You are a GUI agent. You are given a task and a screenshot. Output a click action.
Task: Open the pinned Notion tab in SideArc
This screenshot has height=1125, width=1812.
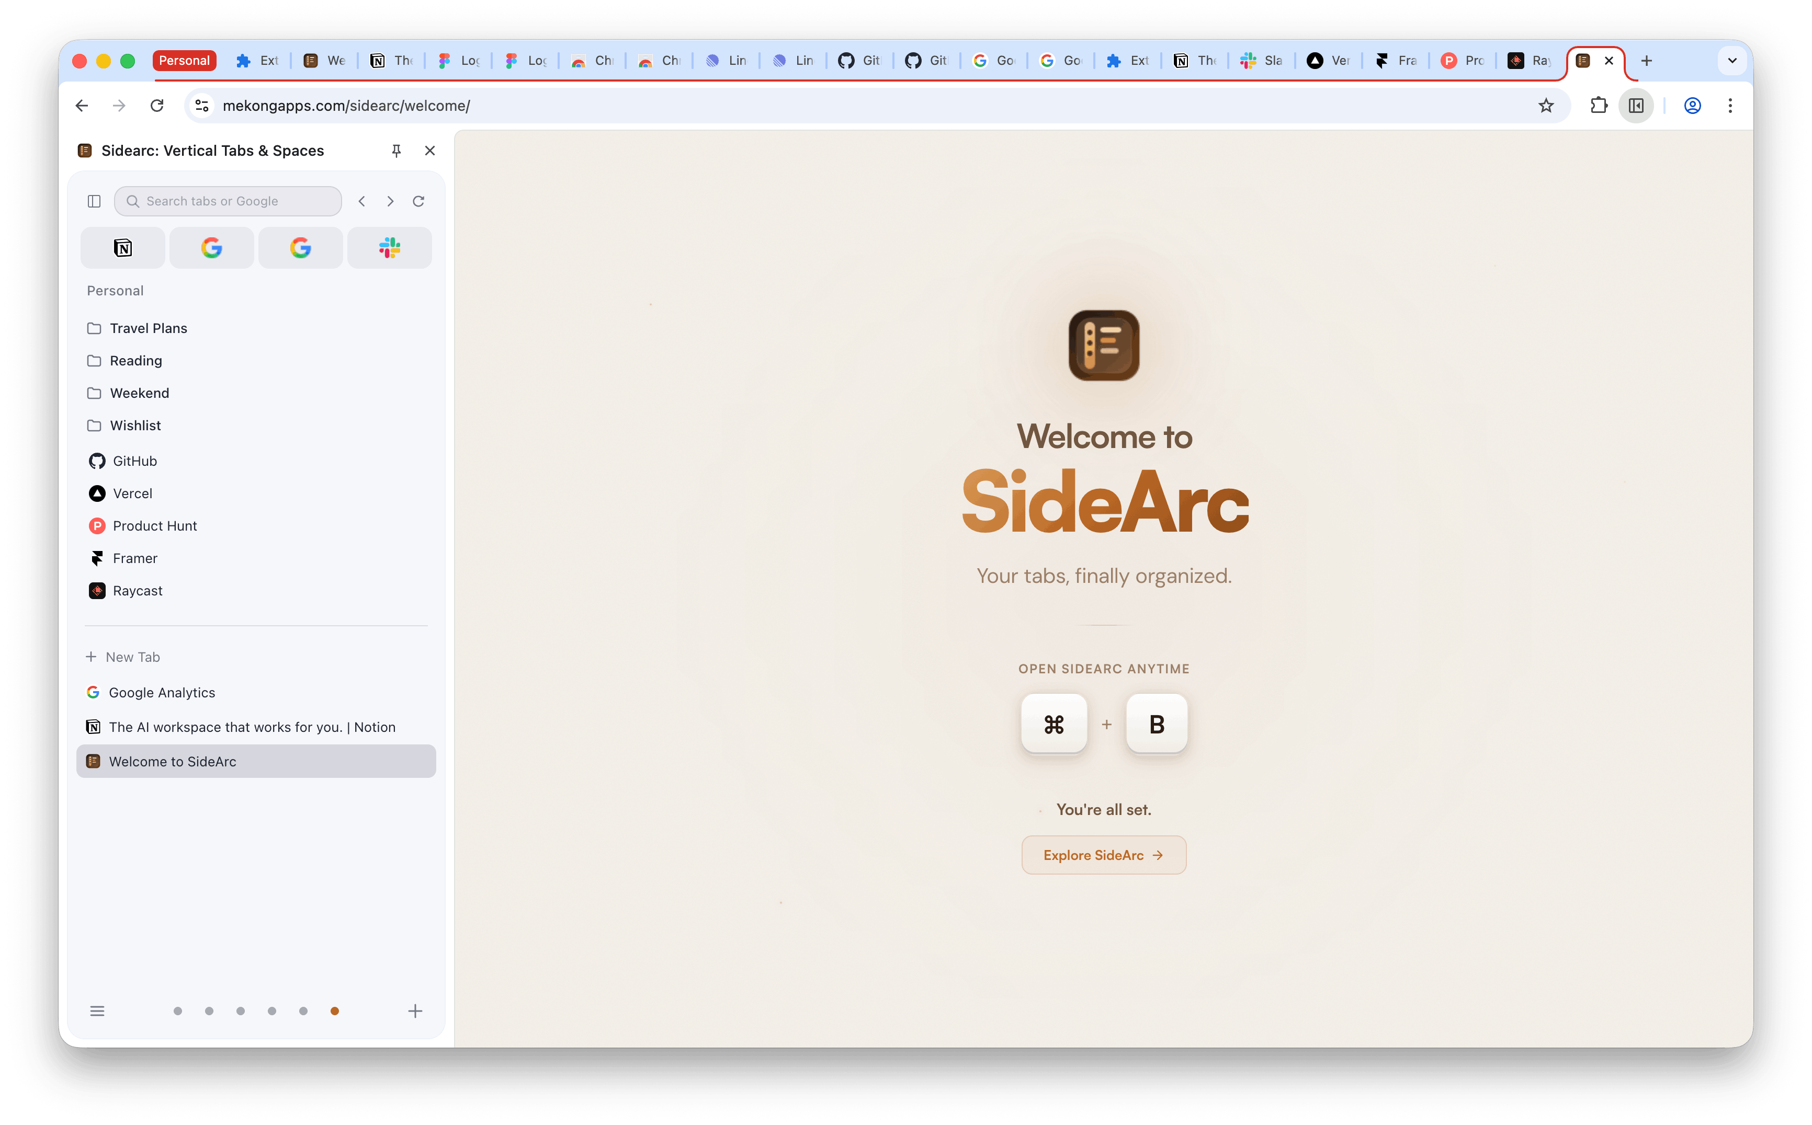point(123,248)
